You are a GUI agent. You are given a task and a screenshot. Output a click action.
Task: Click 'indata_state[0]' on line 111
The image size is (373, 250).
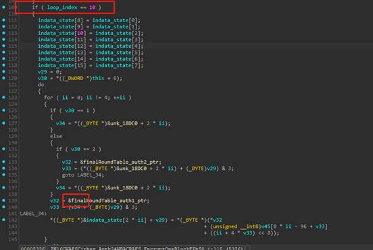115,20
